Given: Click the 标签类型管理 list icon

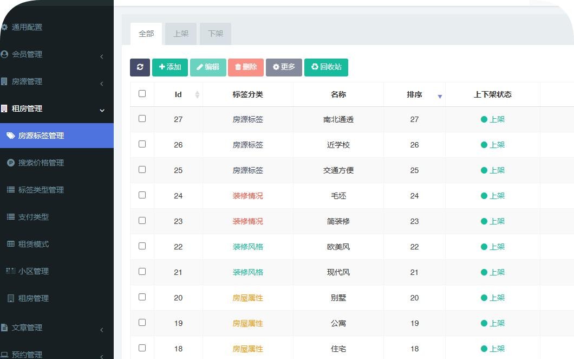Looking at the screenshot, I should point(11,190).
